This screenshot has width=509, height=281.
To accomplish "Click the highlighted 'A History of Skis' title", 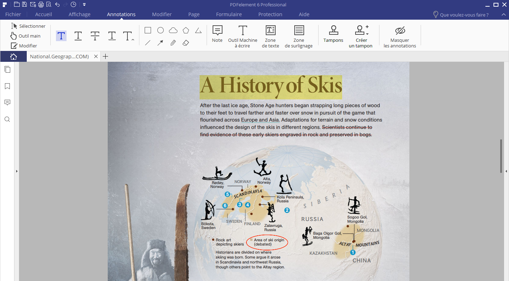I will [x=271, y=87].
